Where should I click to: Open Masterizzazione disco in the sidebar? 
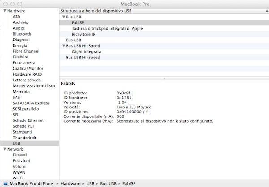coord(34,86)
